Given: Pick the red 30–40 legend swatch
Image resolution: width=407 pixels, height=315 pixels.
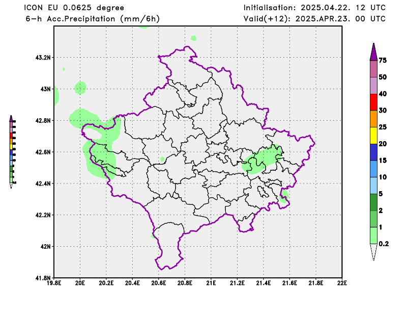Looking at the screenshot, I should [373, 102].
